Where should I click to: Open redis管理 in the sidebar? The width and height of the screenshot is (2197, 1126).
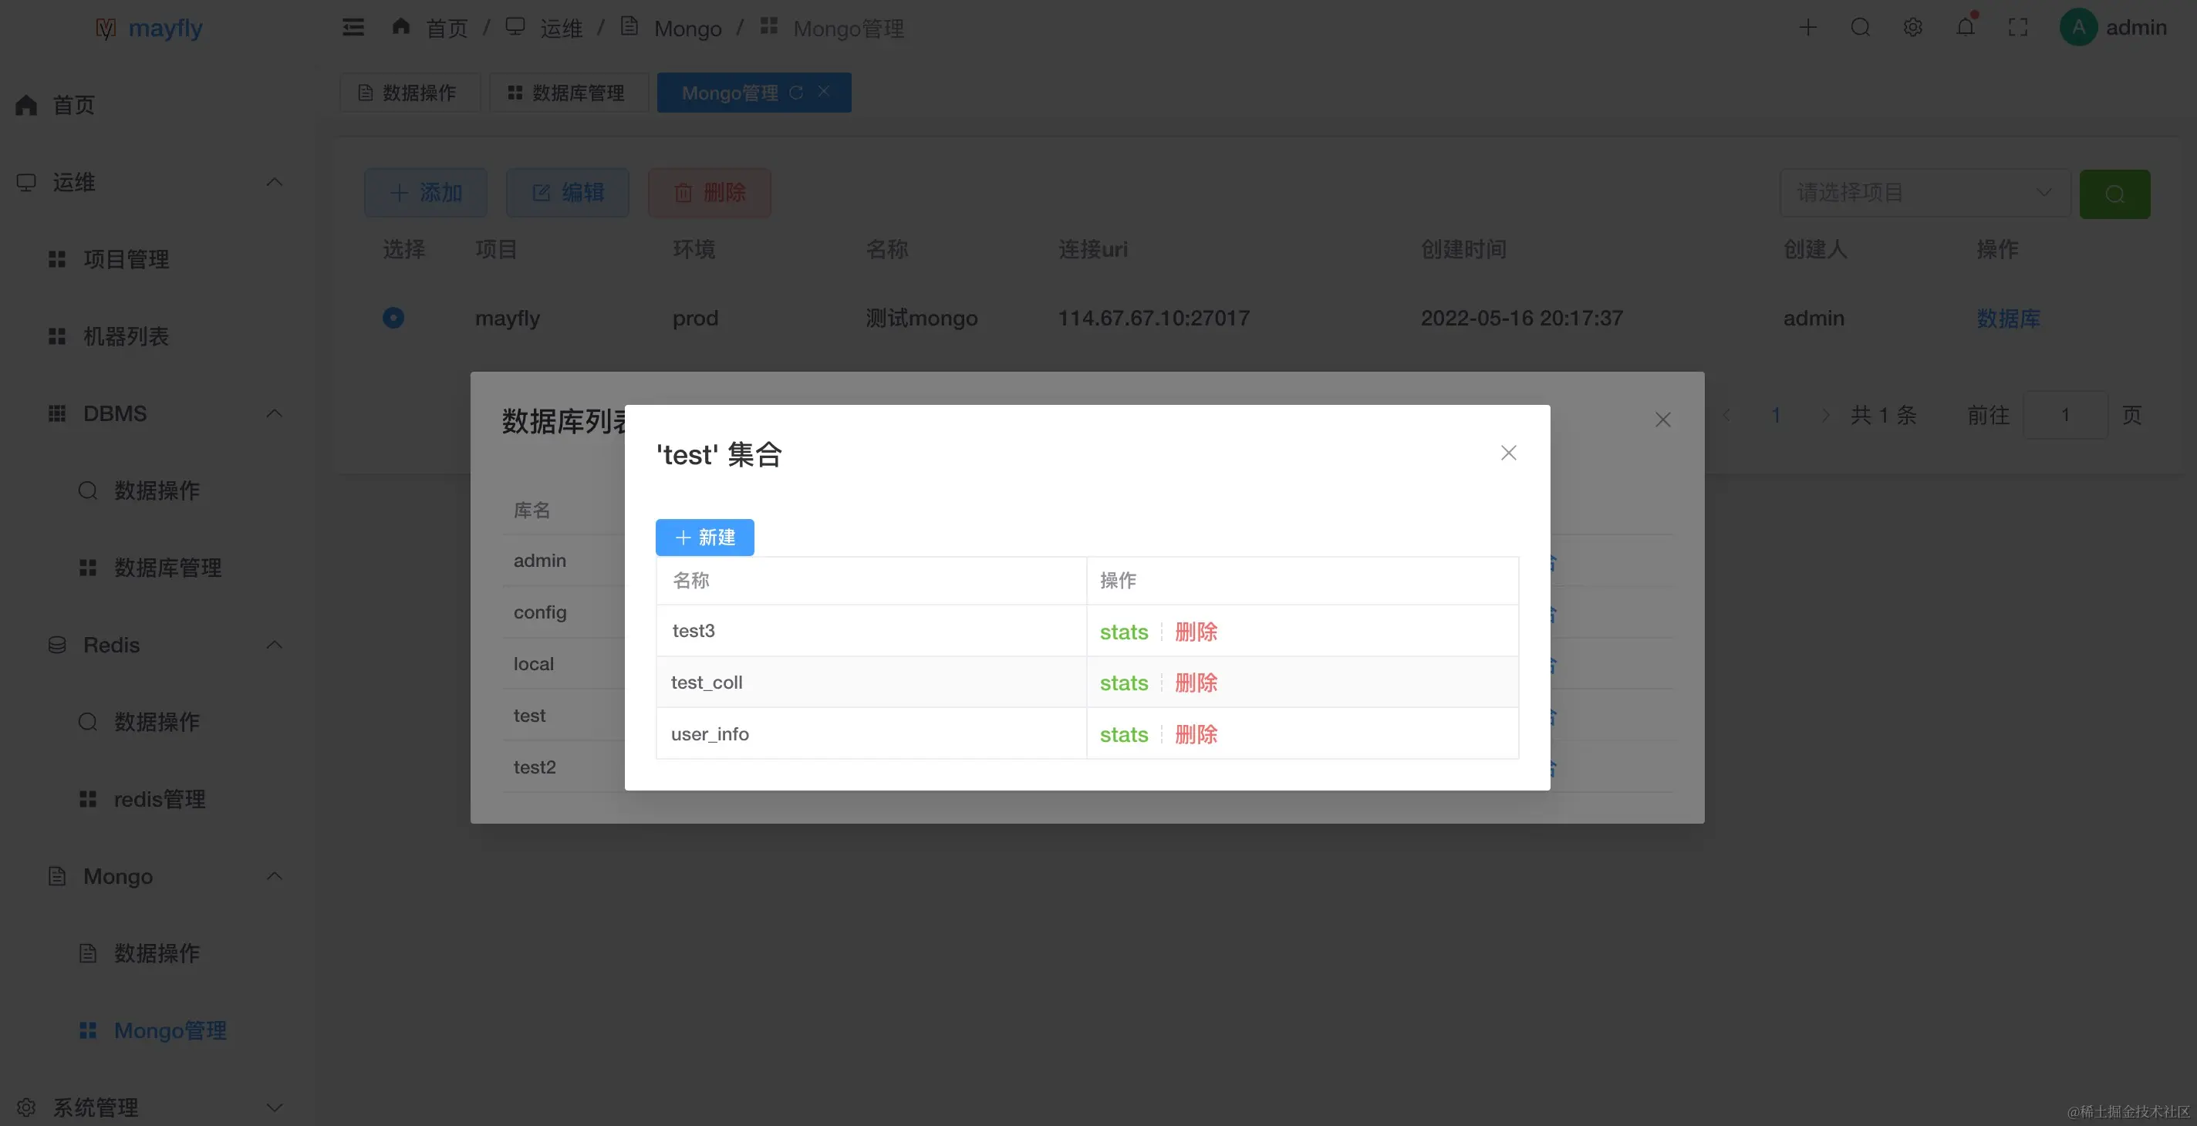click(x=160, y=799)
